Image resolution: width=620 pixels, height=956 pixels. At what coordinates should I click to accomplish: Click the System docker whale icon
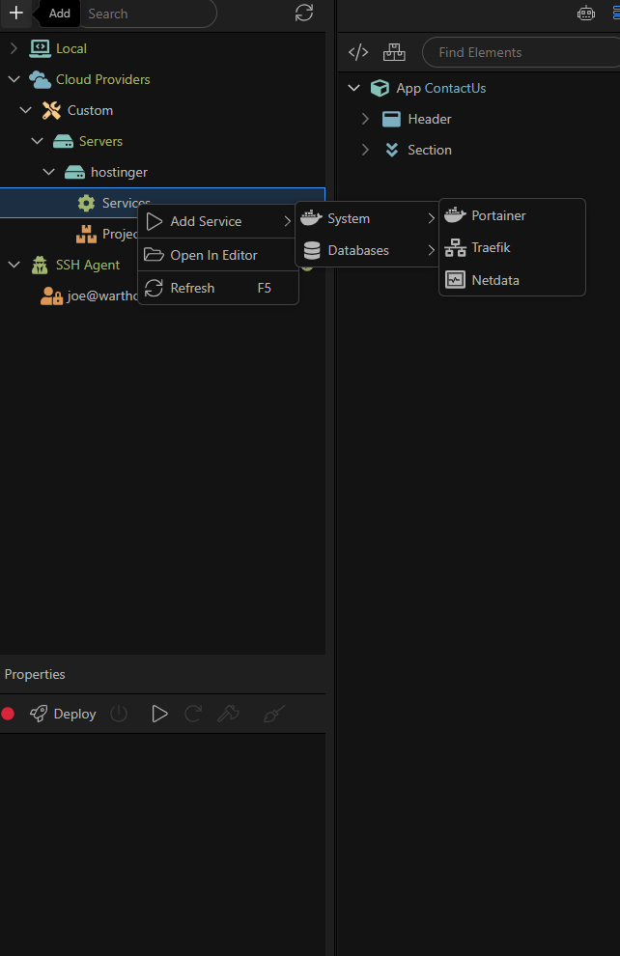[311, 217]
